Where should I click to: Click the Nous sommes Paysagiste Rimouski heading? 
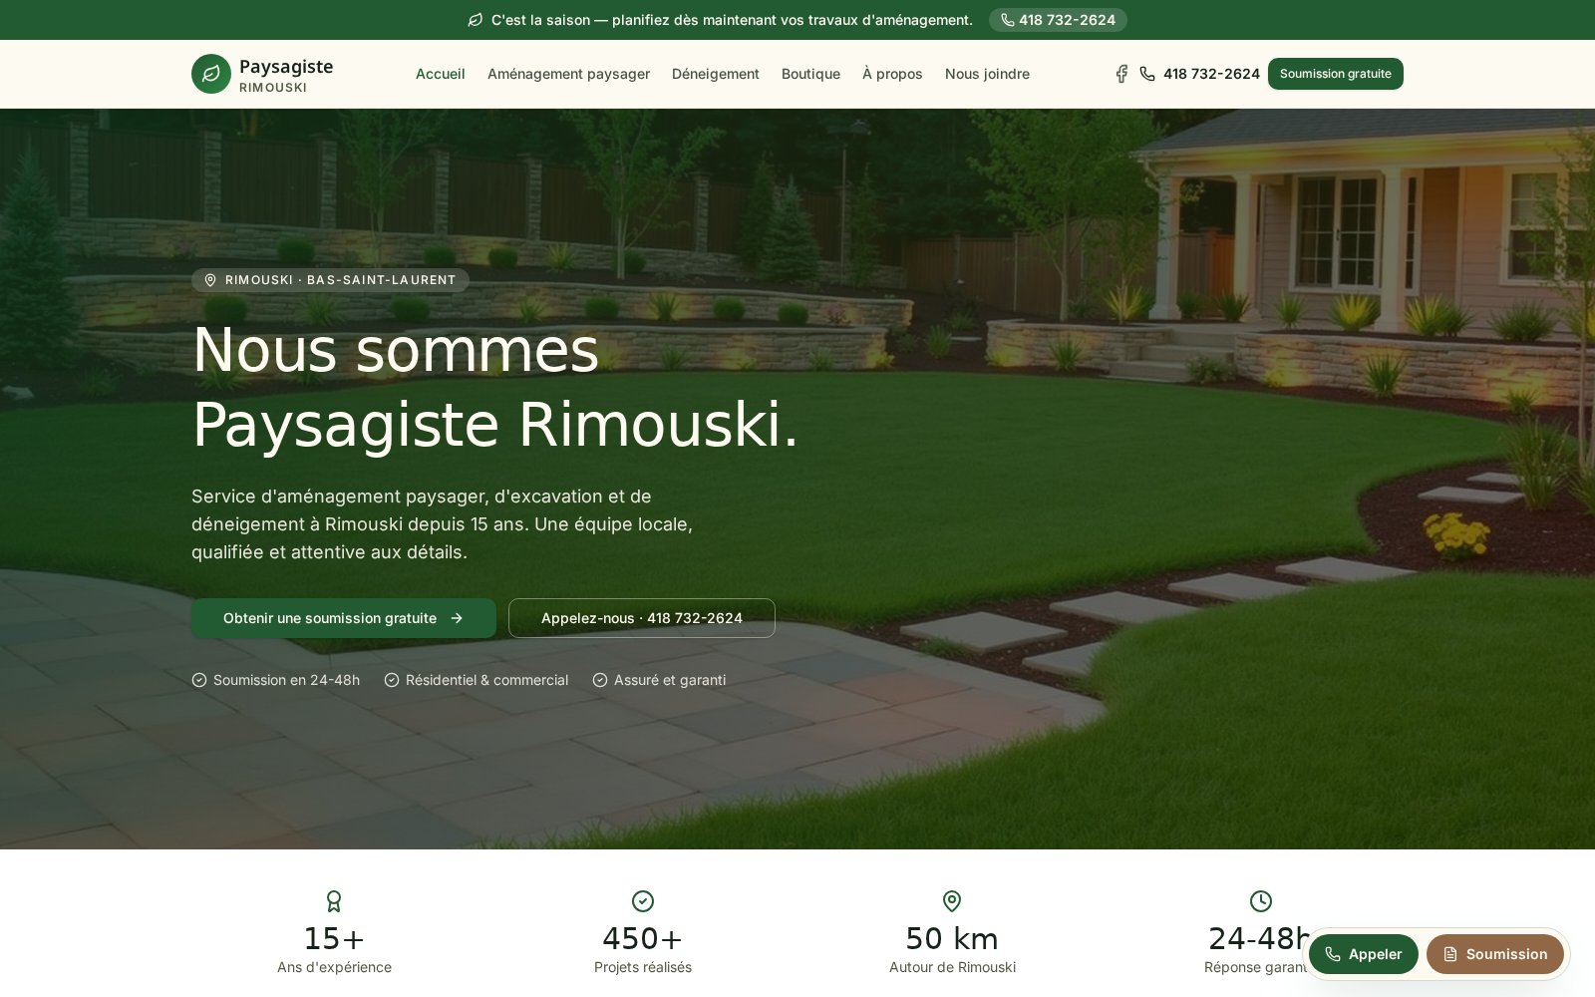pos(495,388)
